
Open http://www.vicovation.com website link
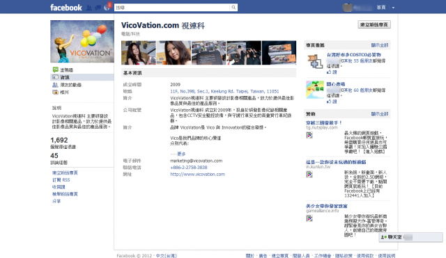pyautogui.click(x=197, y=175)
